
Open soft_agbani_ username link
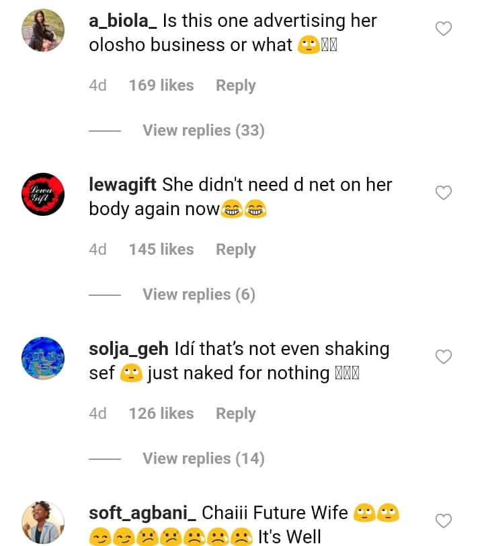143,513
